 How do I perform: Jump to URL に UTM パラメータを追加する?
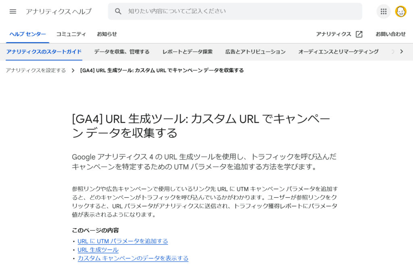coord(123,241)
